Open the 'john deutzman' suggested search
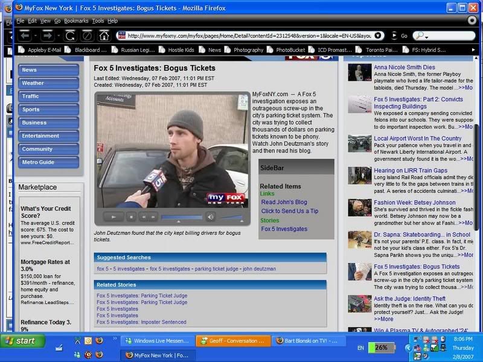The image size is (483, 362). pyautogui.click(x=259, y=268)
